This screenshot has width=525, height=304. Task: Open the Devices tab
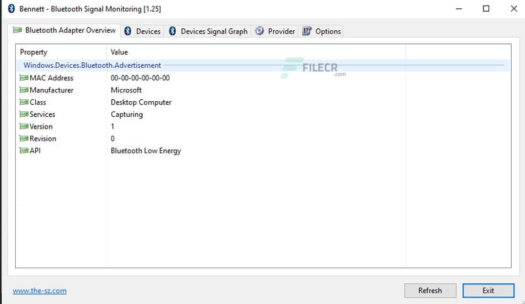click(x=143, y=31)
